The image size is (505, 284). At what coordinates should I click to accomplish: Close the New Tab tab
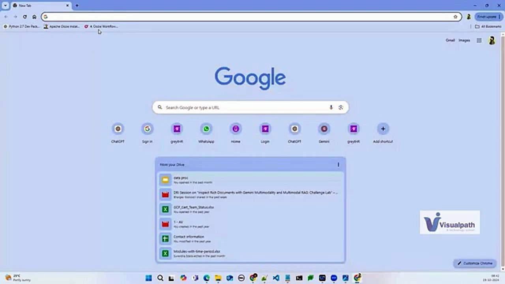67,6
